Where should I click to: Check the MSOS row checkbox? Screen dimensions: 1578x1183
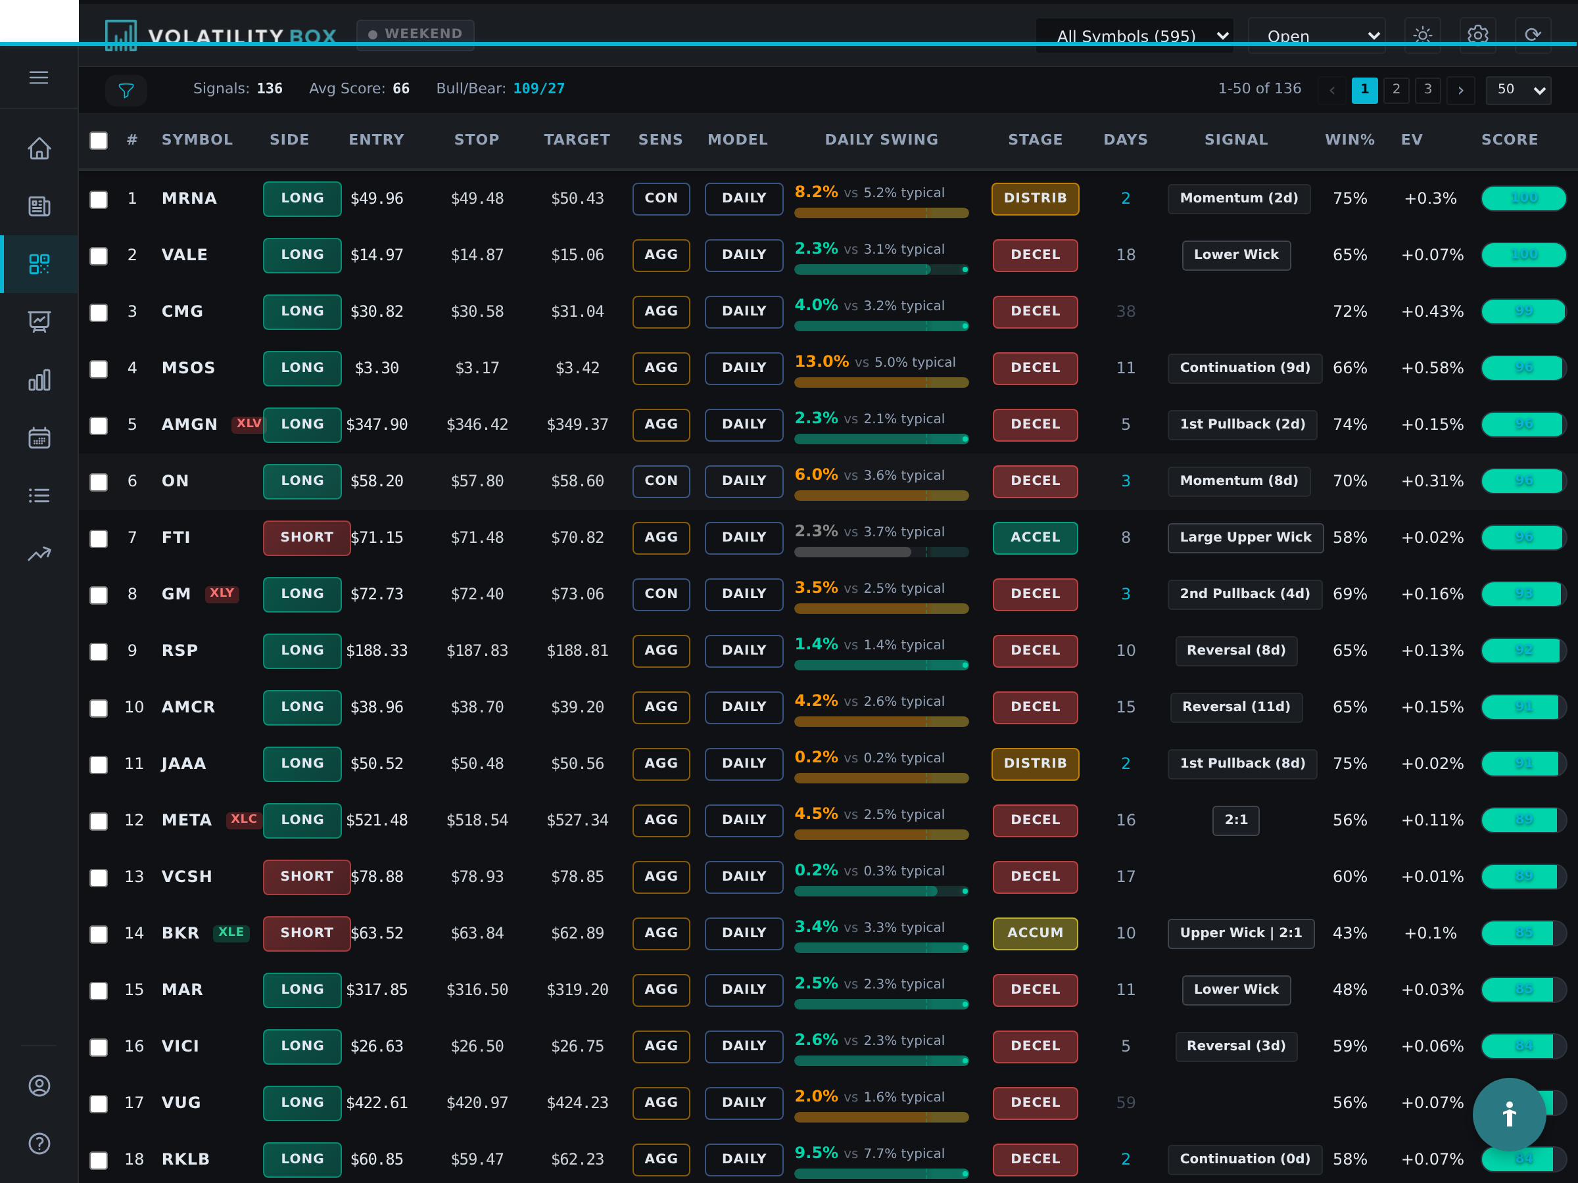99,369
